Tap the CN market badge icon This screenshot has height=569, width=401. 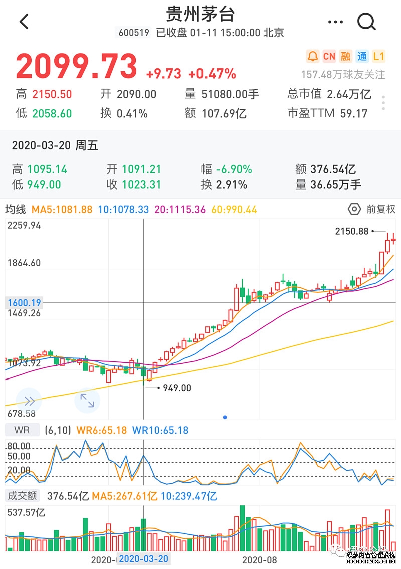[x=329, y=56]
